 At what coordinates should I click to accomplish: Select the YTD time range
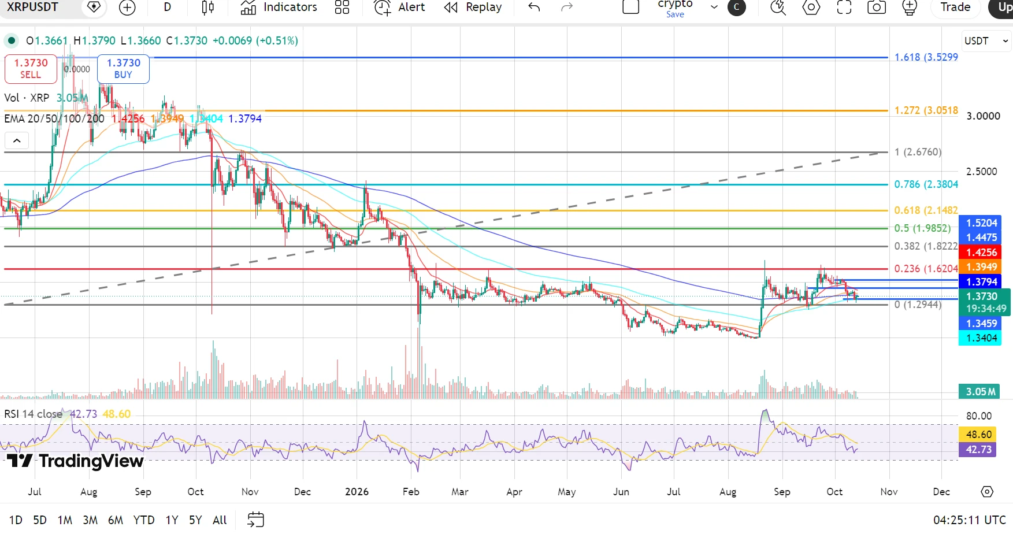tap(144, 520)
